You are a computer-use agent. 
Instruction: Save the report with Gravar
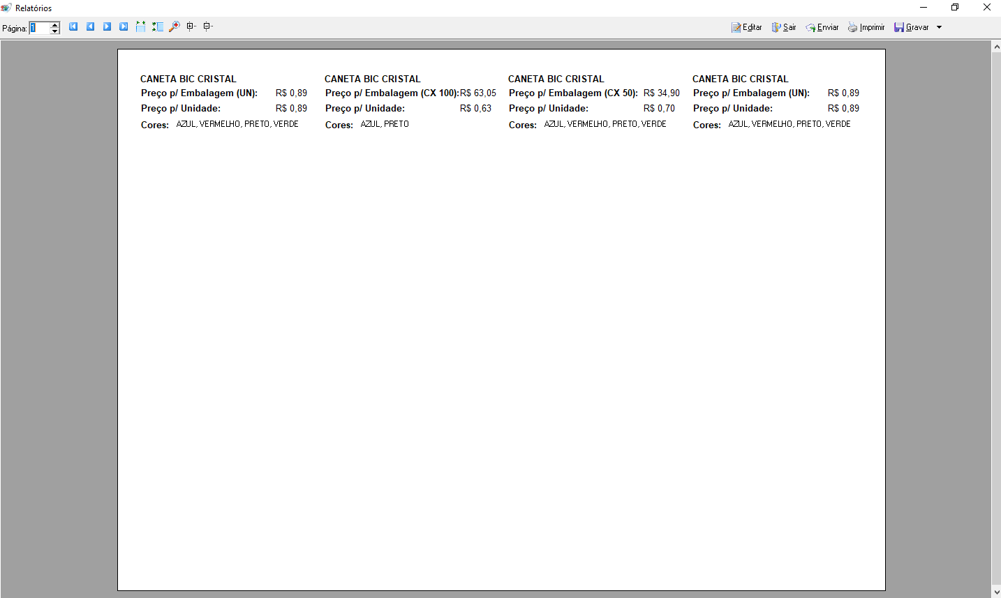(912, 27)
